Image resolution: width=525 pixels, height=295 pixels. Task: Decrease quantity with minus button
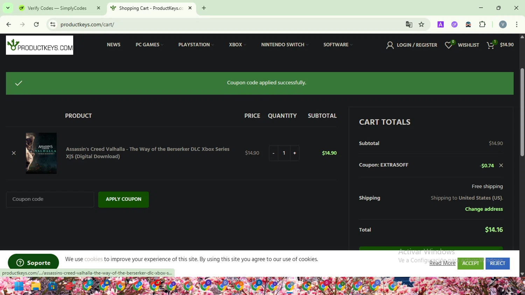click(273, 153)
